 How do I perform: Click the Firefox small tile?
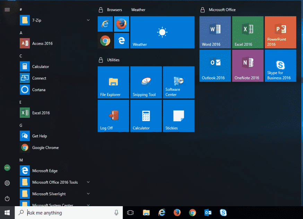[x=122, y=24]
